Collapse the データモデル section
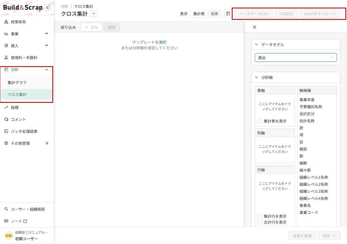 point(256,44)
